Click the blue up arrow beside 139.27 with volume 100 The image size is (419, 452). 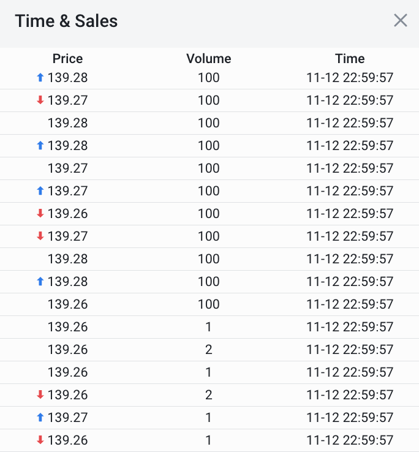click(40, 191)
